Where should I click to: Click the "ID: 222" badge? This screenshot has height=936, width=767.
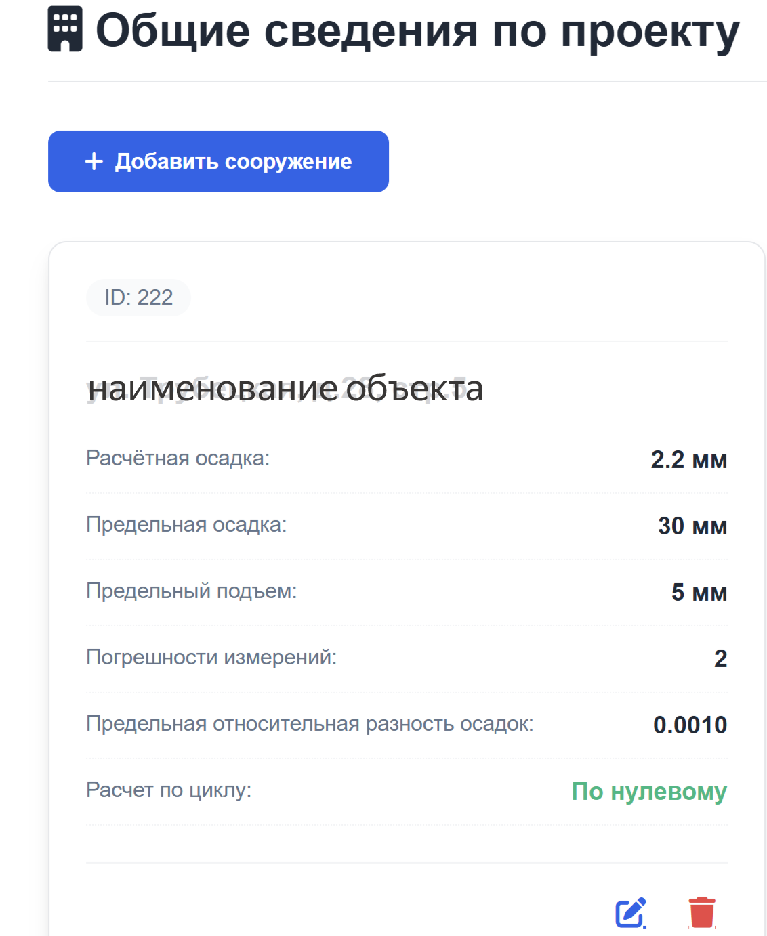click(x=138, y=297)
